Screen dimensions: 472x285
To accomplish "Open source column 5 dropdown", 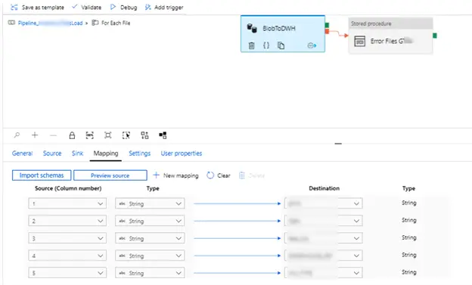I will click(67, 273).
